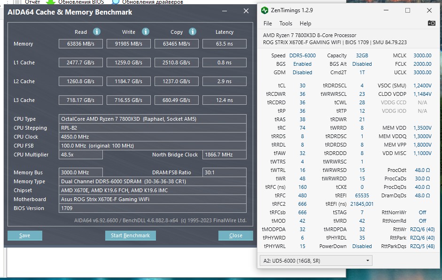Click BIOS Version 1709 field
The width and height of the screenshot is (442, 280).
click(x=153, y=208)
